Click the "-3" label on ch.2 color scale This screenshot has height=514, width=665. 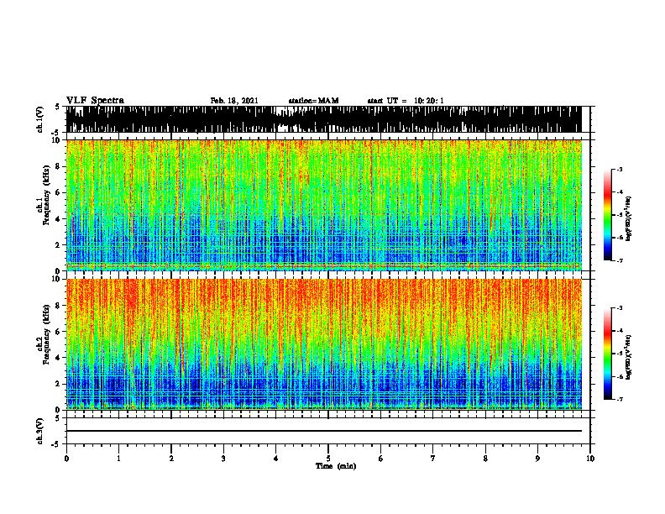[619, 308]
